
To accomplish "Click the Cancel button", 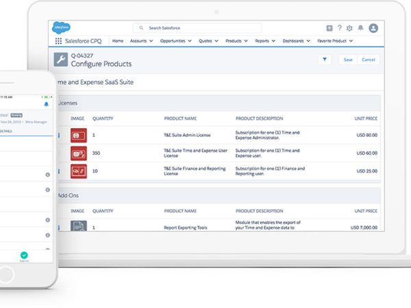I will (x=369, y=60).
